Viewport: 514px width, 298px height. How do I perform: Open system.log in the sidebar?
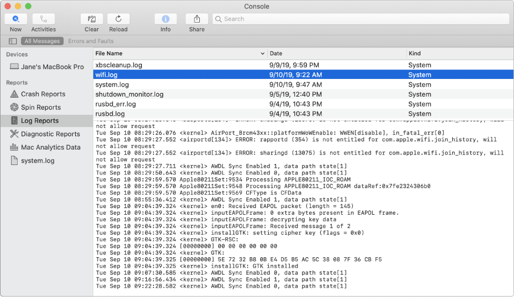(x=38, y=161)
